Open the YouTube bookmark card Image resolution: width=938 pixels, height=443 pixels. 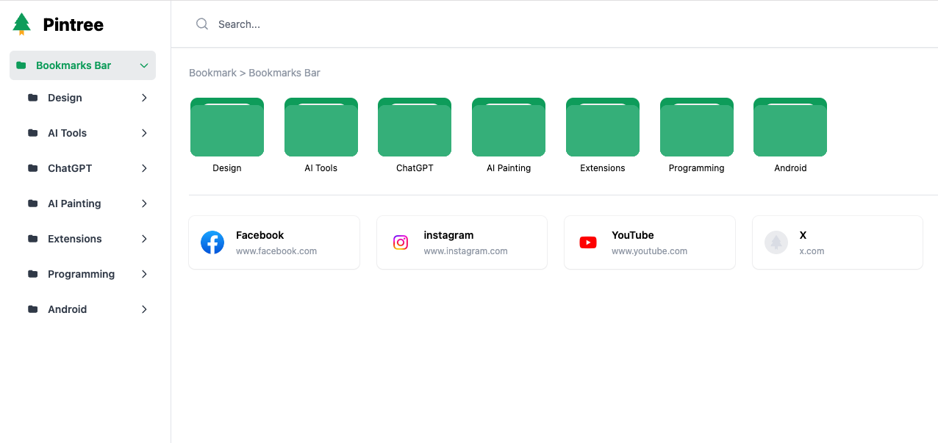[650, 242]
